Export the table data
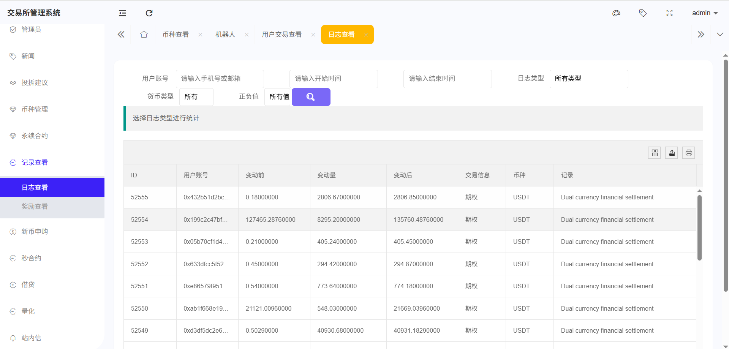 point(672,153)
